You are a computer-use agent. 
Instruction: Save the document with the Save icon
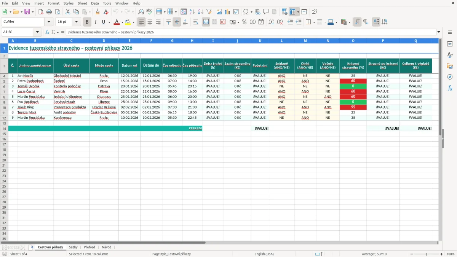click(27, 12)
